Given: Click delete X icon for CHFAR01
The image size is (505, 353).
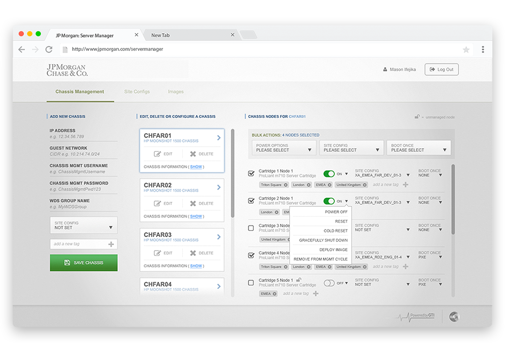Looking at the screenshot, I should pyautogui.click(x=193, y=154).
